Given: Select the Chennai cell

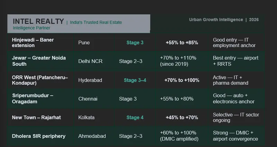Looking at the screenshot, I should 88,99.
